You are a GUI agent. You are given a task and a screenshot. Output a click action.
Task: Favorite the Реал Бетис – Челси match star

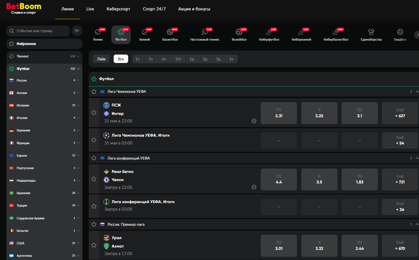(94, 179)
